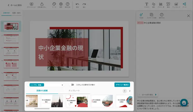Screen dimensions: 193x112
Task: Go to design page 1
Action: click(x=125, y=91)
